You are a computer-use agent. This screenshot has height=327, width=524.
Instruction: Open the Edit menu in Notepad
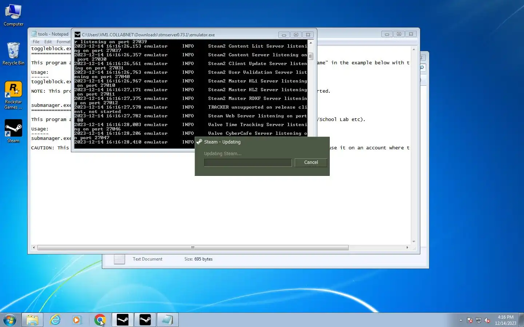click(48, 42)
